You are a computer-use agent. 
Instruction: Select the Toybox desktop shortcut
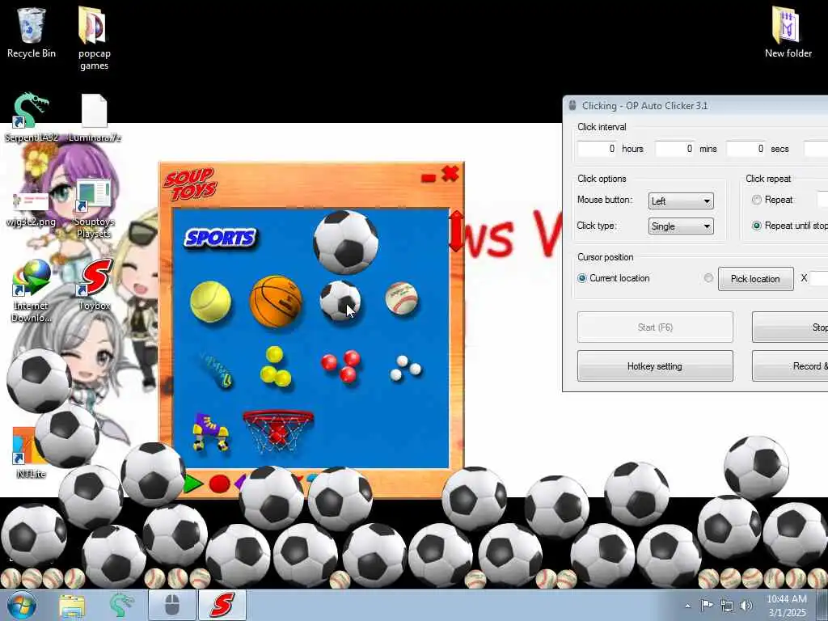point(94,284)
